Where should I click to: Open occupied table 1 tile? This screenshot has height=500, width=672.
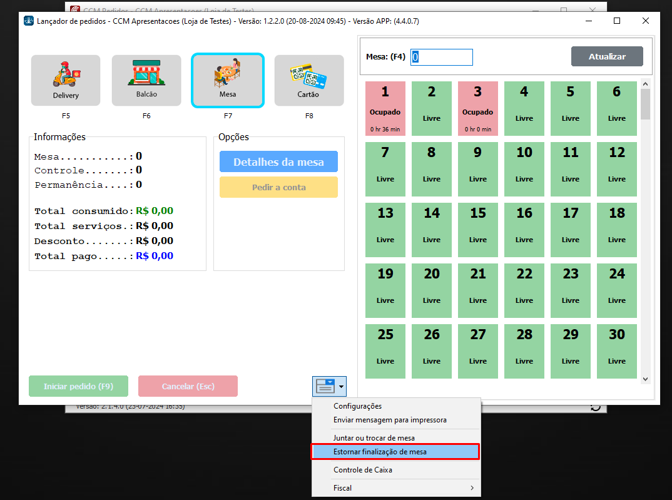pyautogui.click(x=385, y=108)
